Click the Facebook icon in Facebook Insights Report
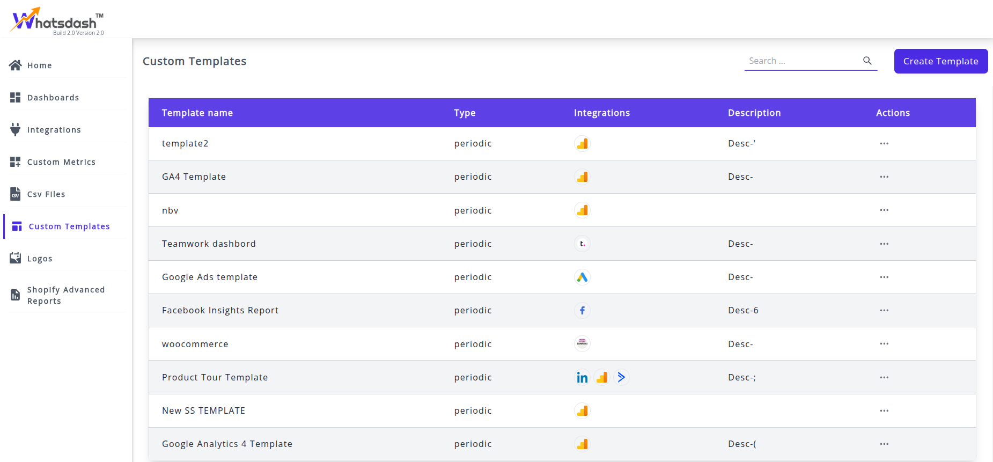Screen dimensions: 993x462 coord(582,311)
